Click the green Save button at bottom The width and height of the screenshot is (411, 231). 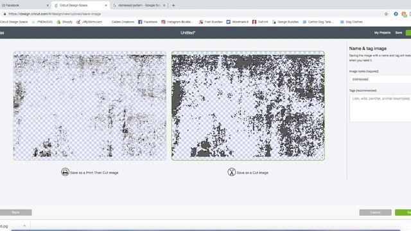(403, 212)
